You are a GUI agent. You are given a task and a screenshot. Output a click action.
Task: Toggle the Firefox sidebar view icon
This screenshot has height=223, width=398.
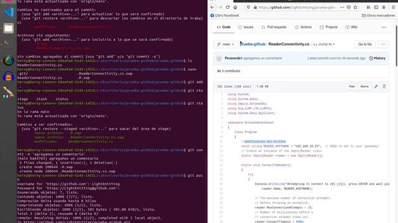pyautogui.click(x=376, y=7)
